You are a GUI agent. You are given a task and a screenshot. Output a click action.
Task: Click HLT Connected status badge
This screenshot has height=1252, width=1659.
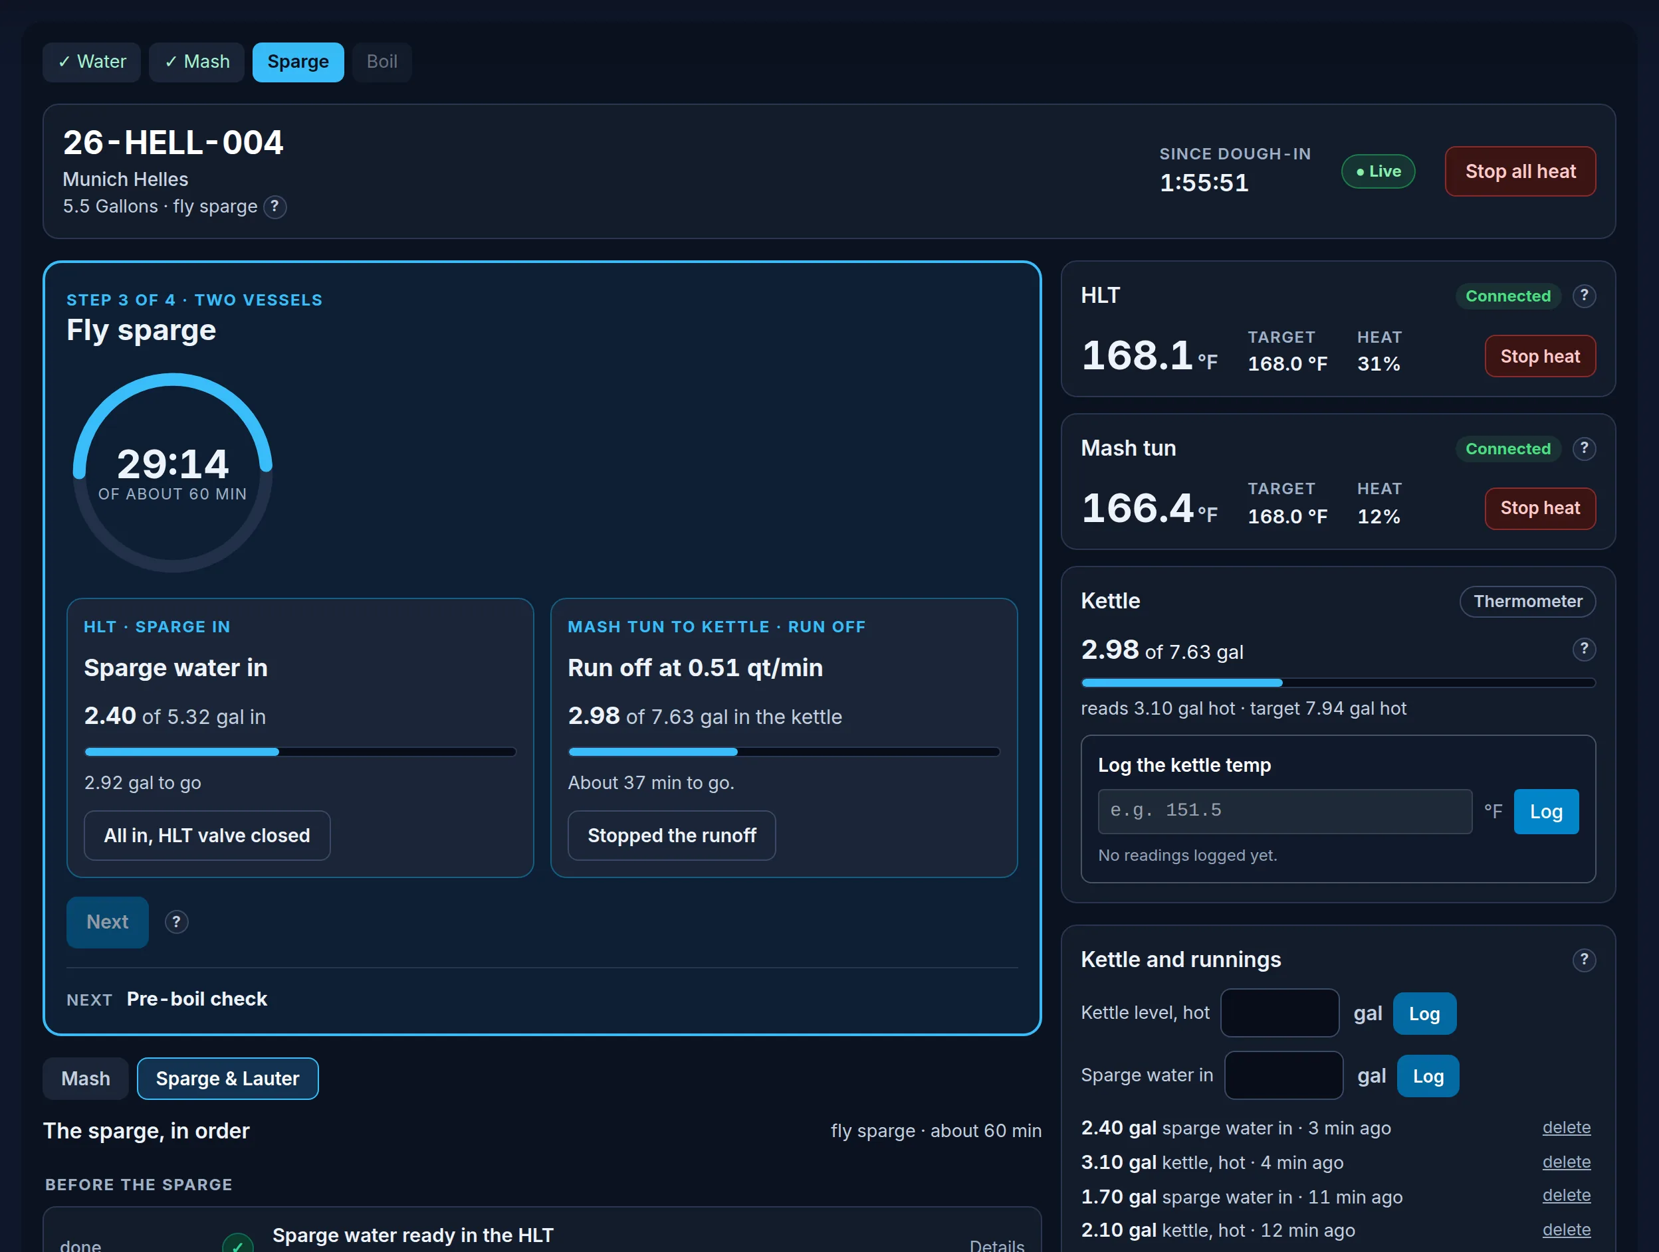pos(1507,297)
